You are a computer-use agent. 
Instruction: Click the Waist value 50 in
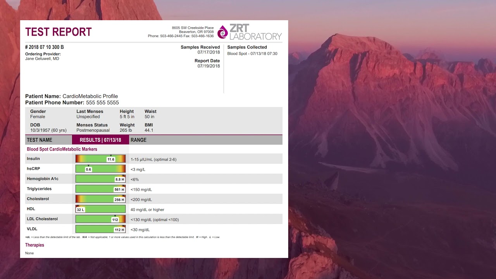click(x=150, y=117)
